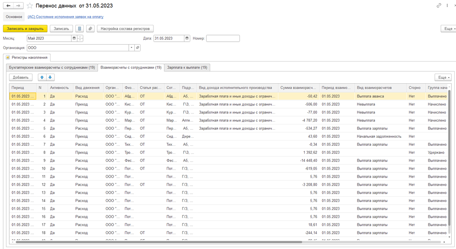Open Настройка состава регистров

point(125,28)
